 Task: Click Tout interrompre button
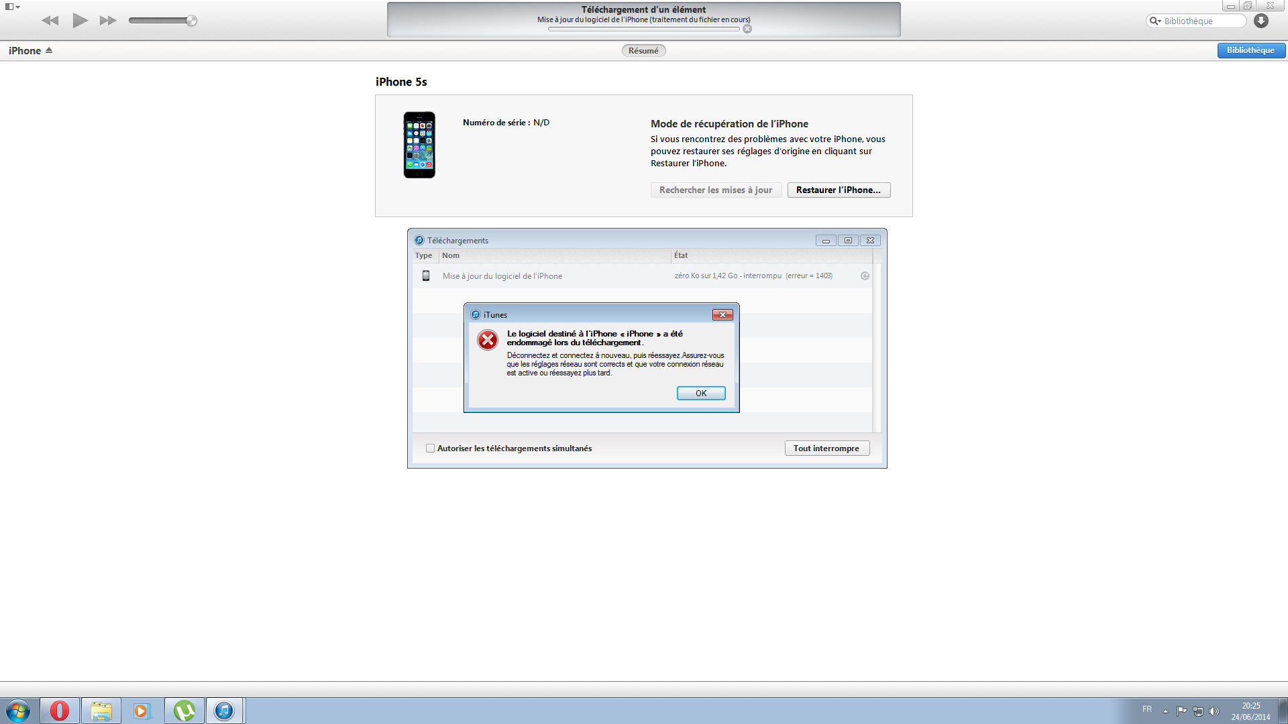click(827, 448)
